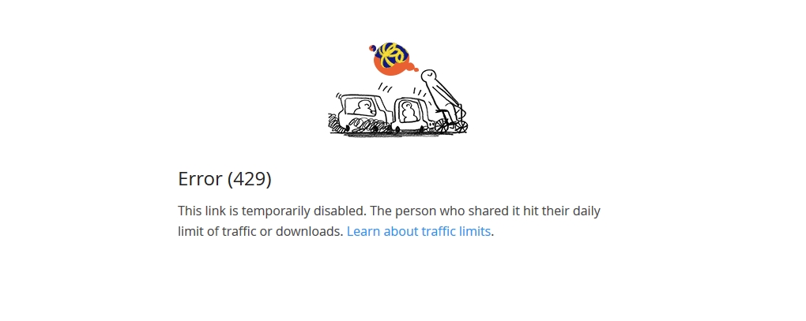The image size is (806, 321).
Task: Click the word "Error" in the heading
Action: (x=201, y=179)
